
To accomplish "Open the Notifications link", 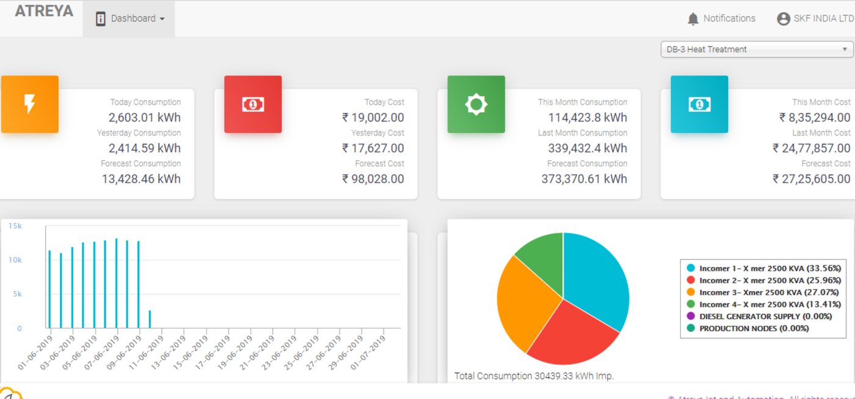I will 721,19.
